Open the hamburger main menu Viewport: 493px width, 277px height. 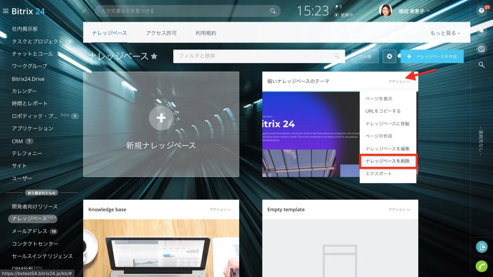pyautogui.click(x=5, y=11)
